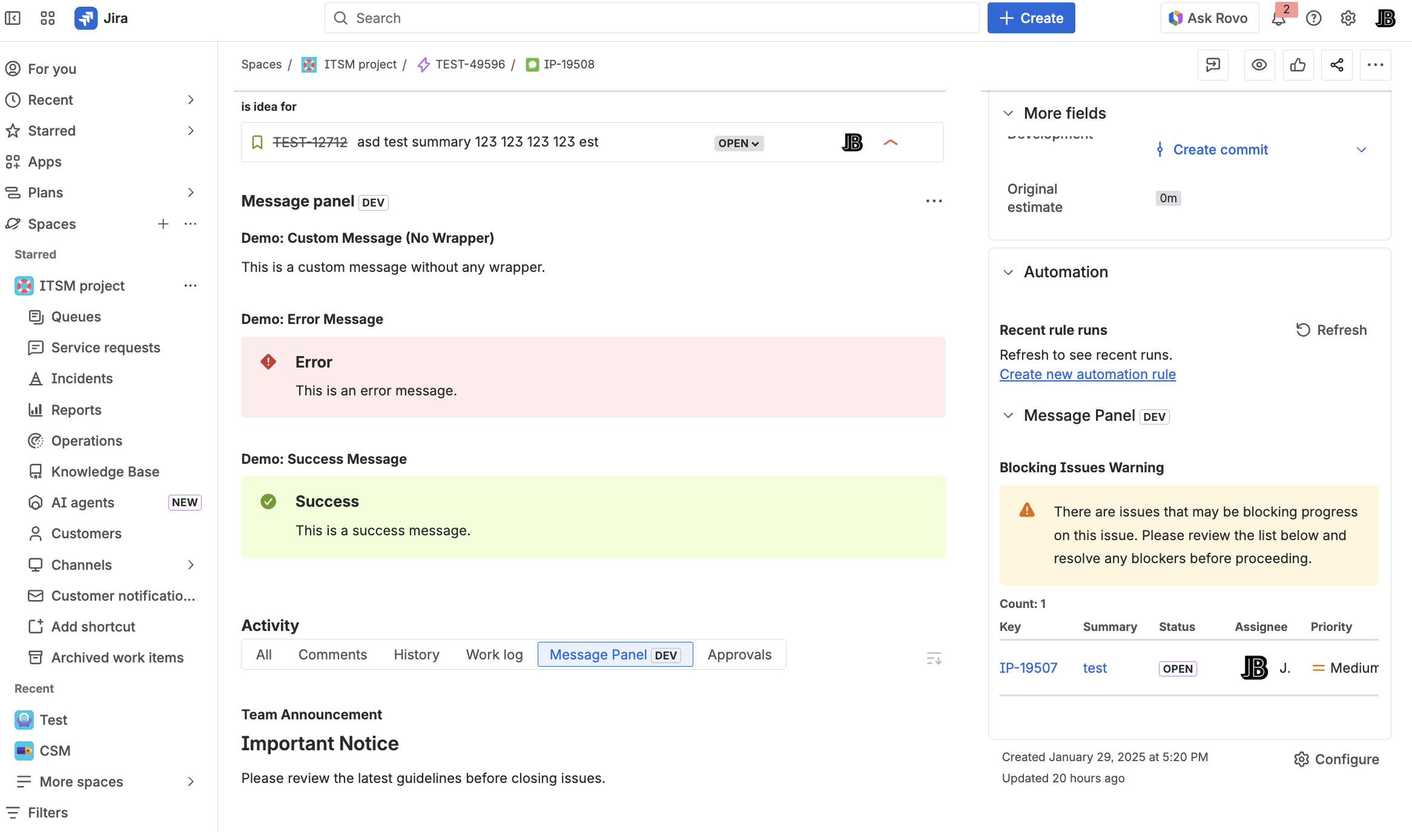Toggle the thumbs up on this issue
The image size is (1412, 832).
tap(1298, 65)
